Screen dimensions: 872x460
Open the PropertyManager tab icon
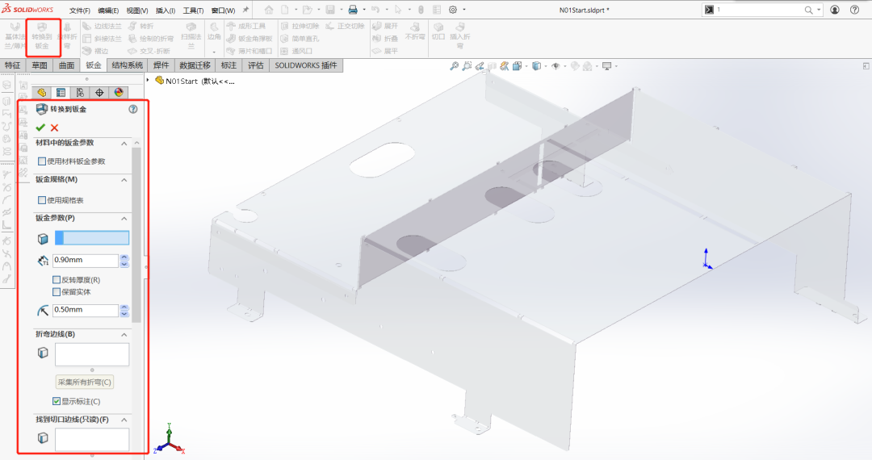click(61, 92)
